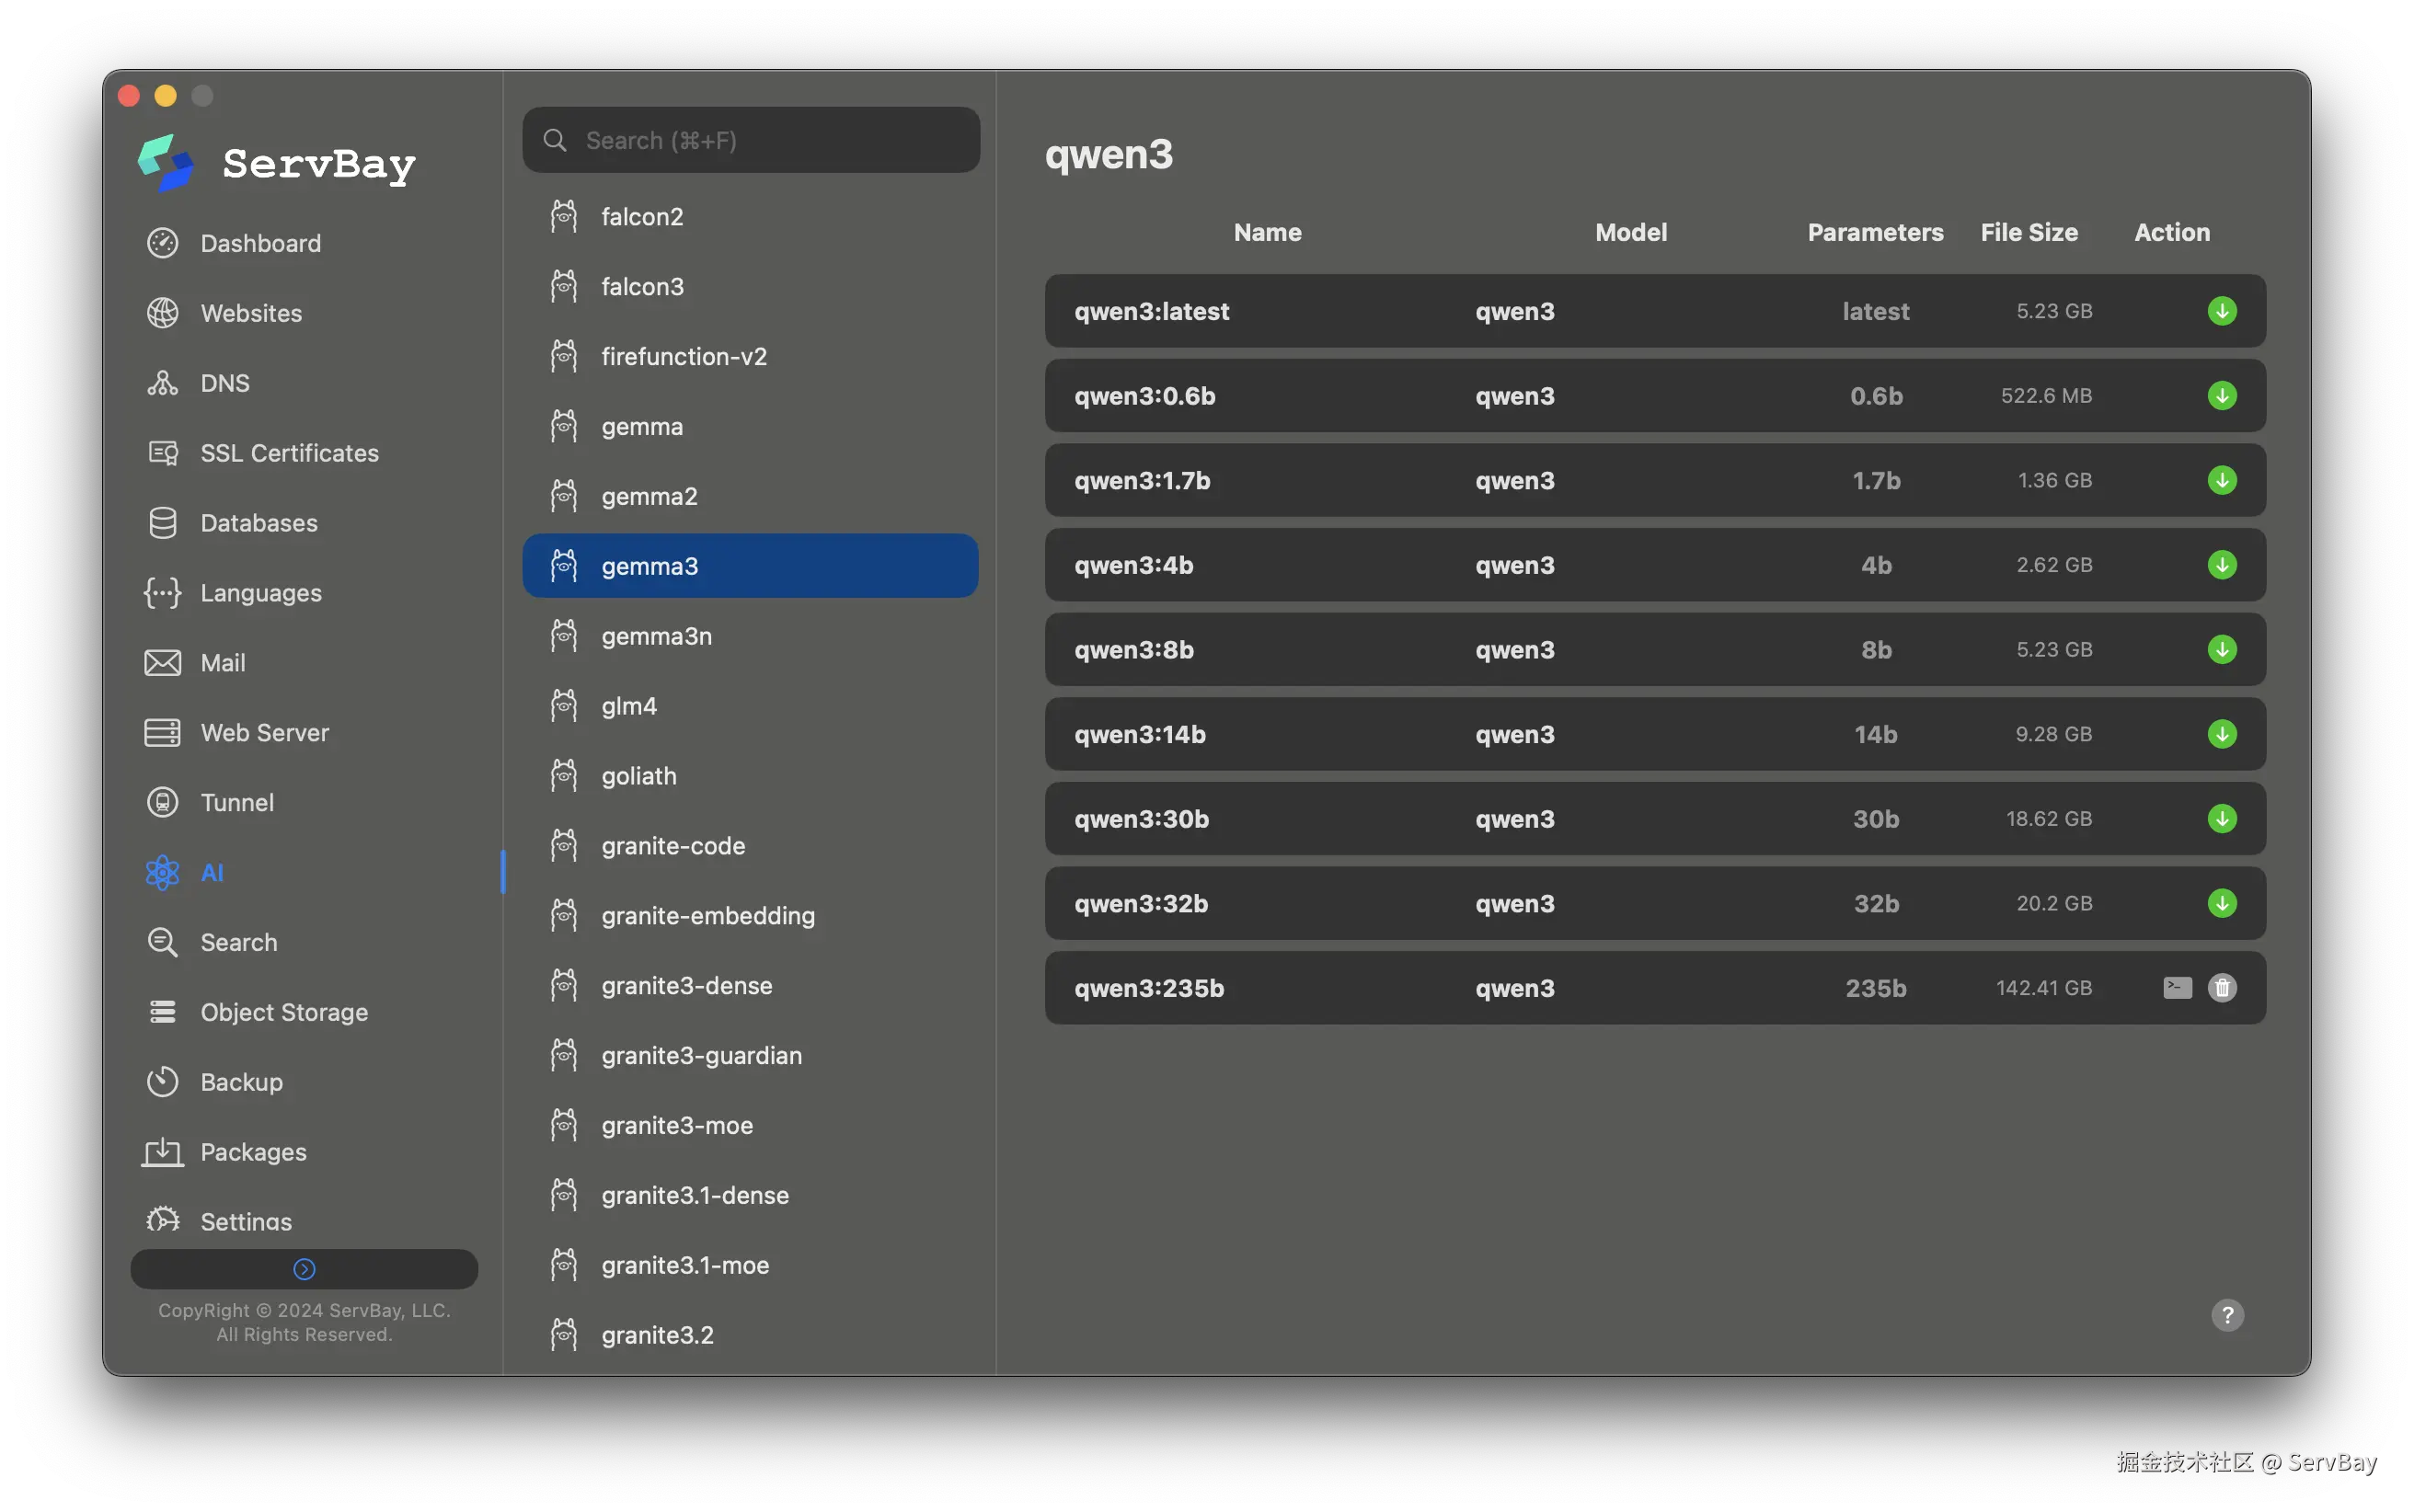Open the Databases menu item
2414x1512 pixels.
(258, 523)
